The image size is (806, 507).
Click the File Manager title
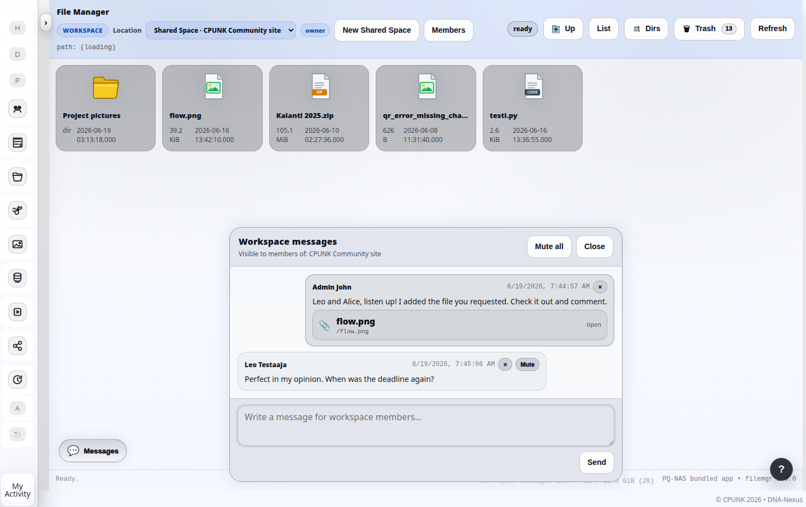point(83,12)
